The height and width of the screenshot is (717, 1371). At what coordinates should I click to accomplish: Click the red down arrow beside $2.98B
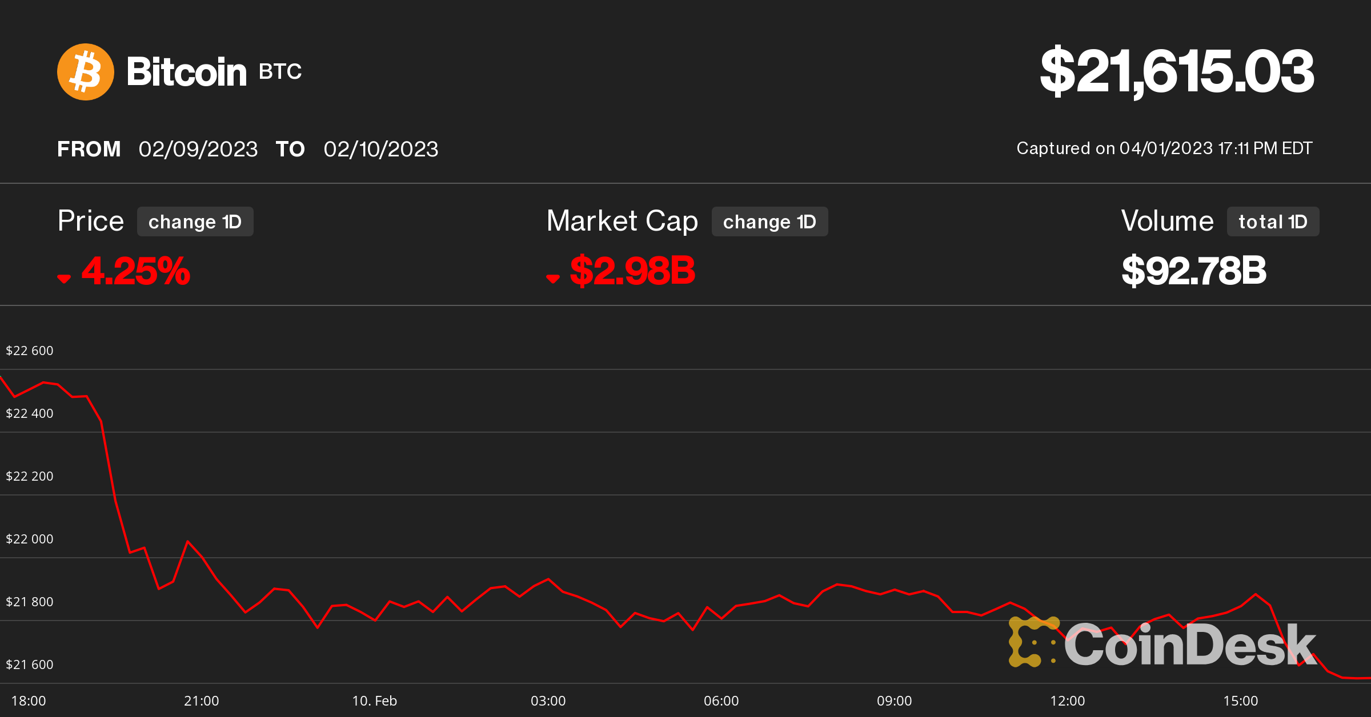point(552,279)
